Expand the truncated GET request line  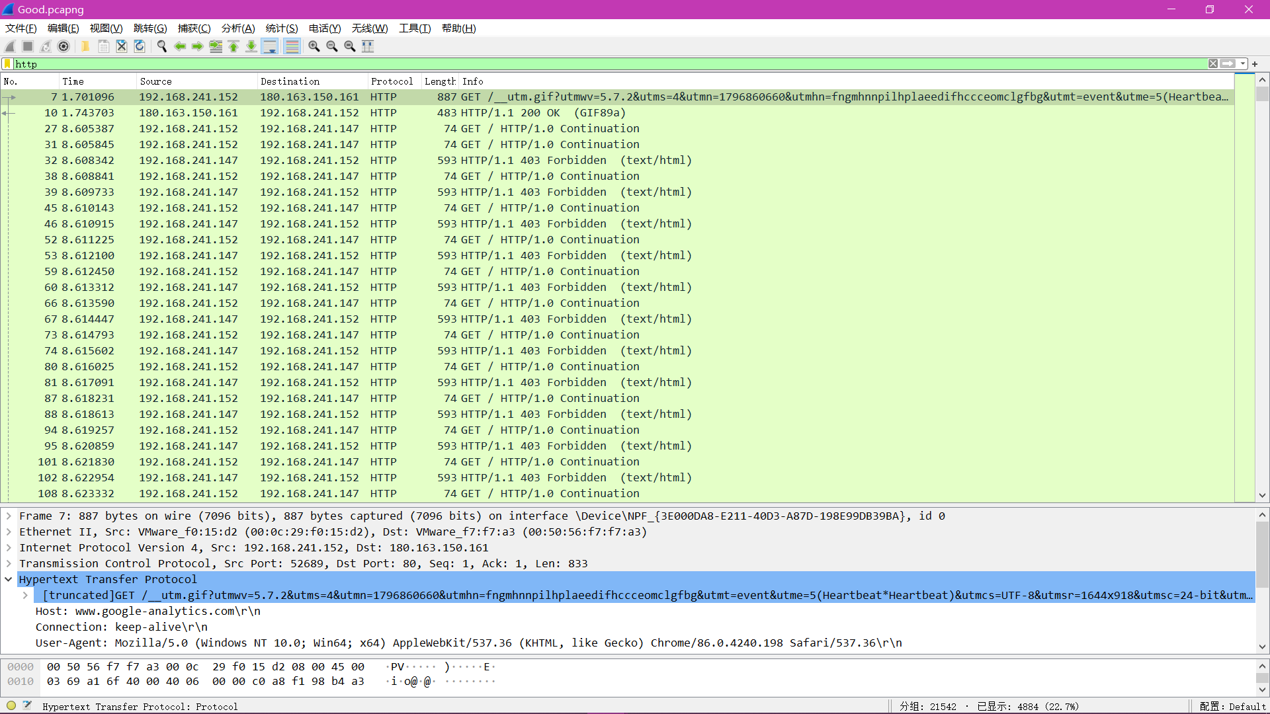click(x=25, y=596)
